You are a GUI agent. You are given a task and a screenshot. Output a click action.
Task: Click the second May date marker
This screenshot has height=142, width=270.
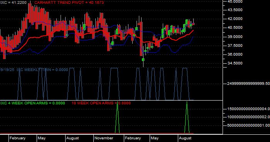coord(155,138)
